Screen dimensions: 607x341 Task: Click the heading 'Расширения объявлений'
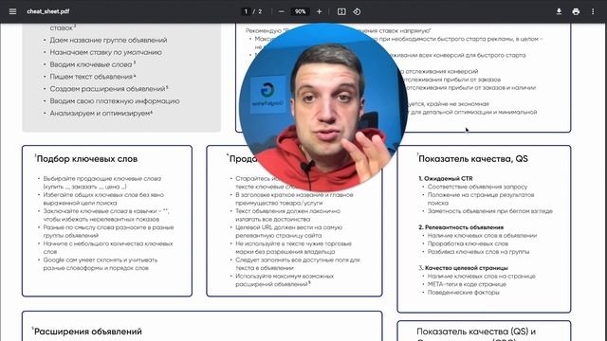(x=88, y=332)
